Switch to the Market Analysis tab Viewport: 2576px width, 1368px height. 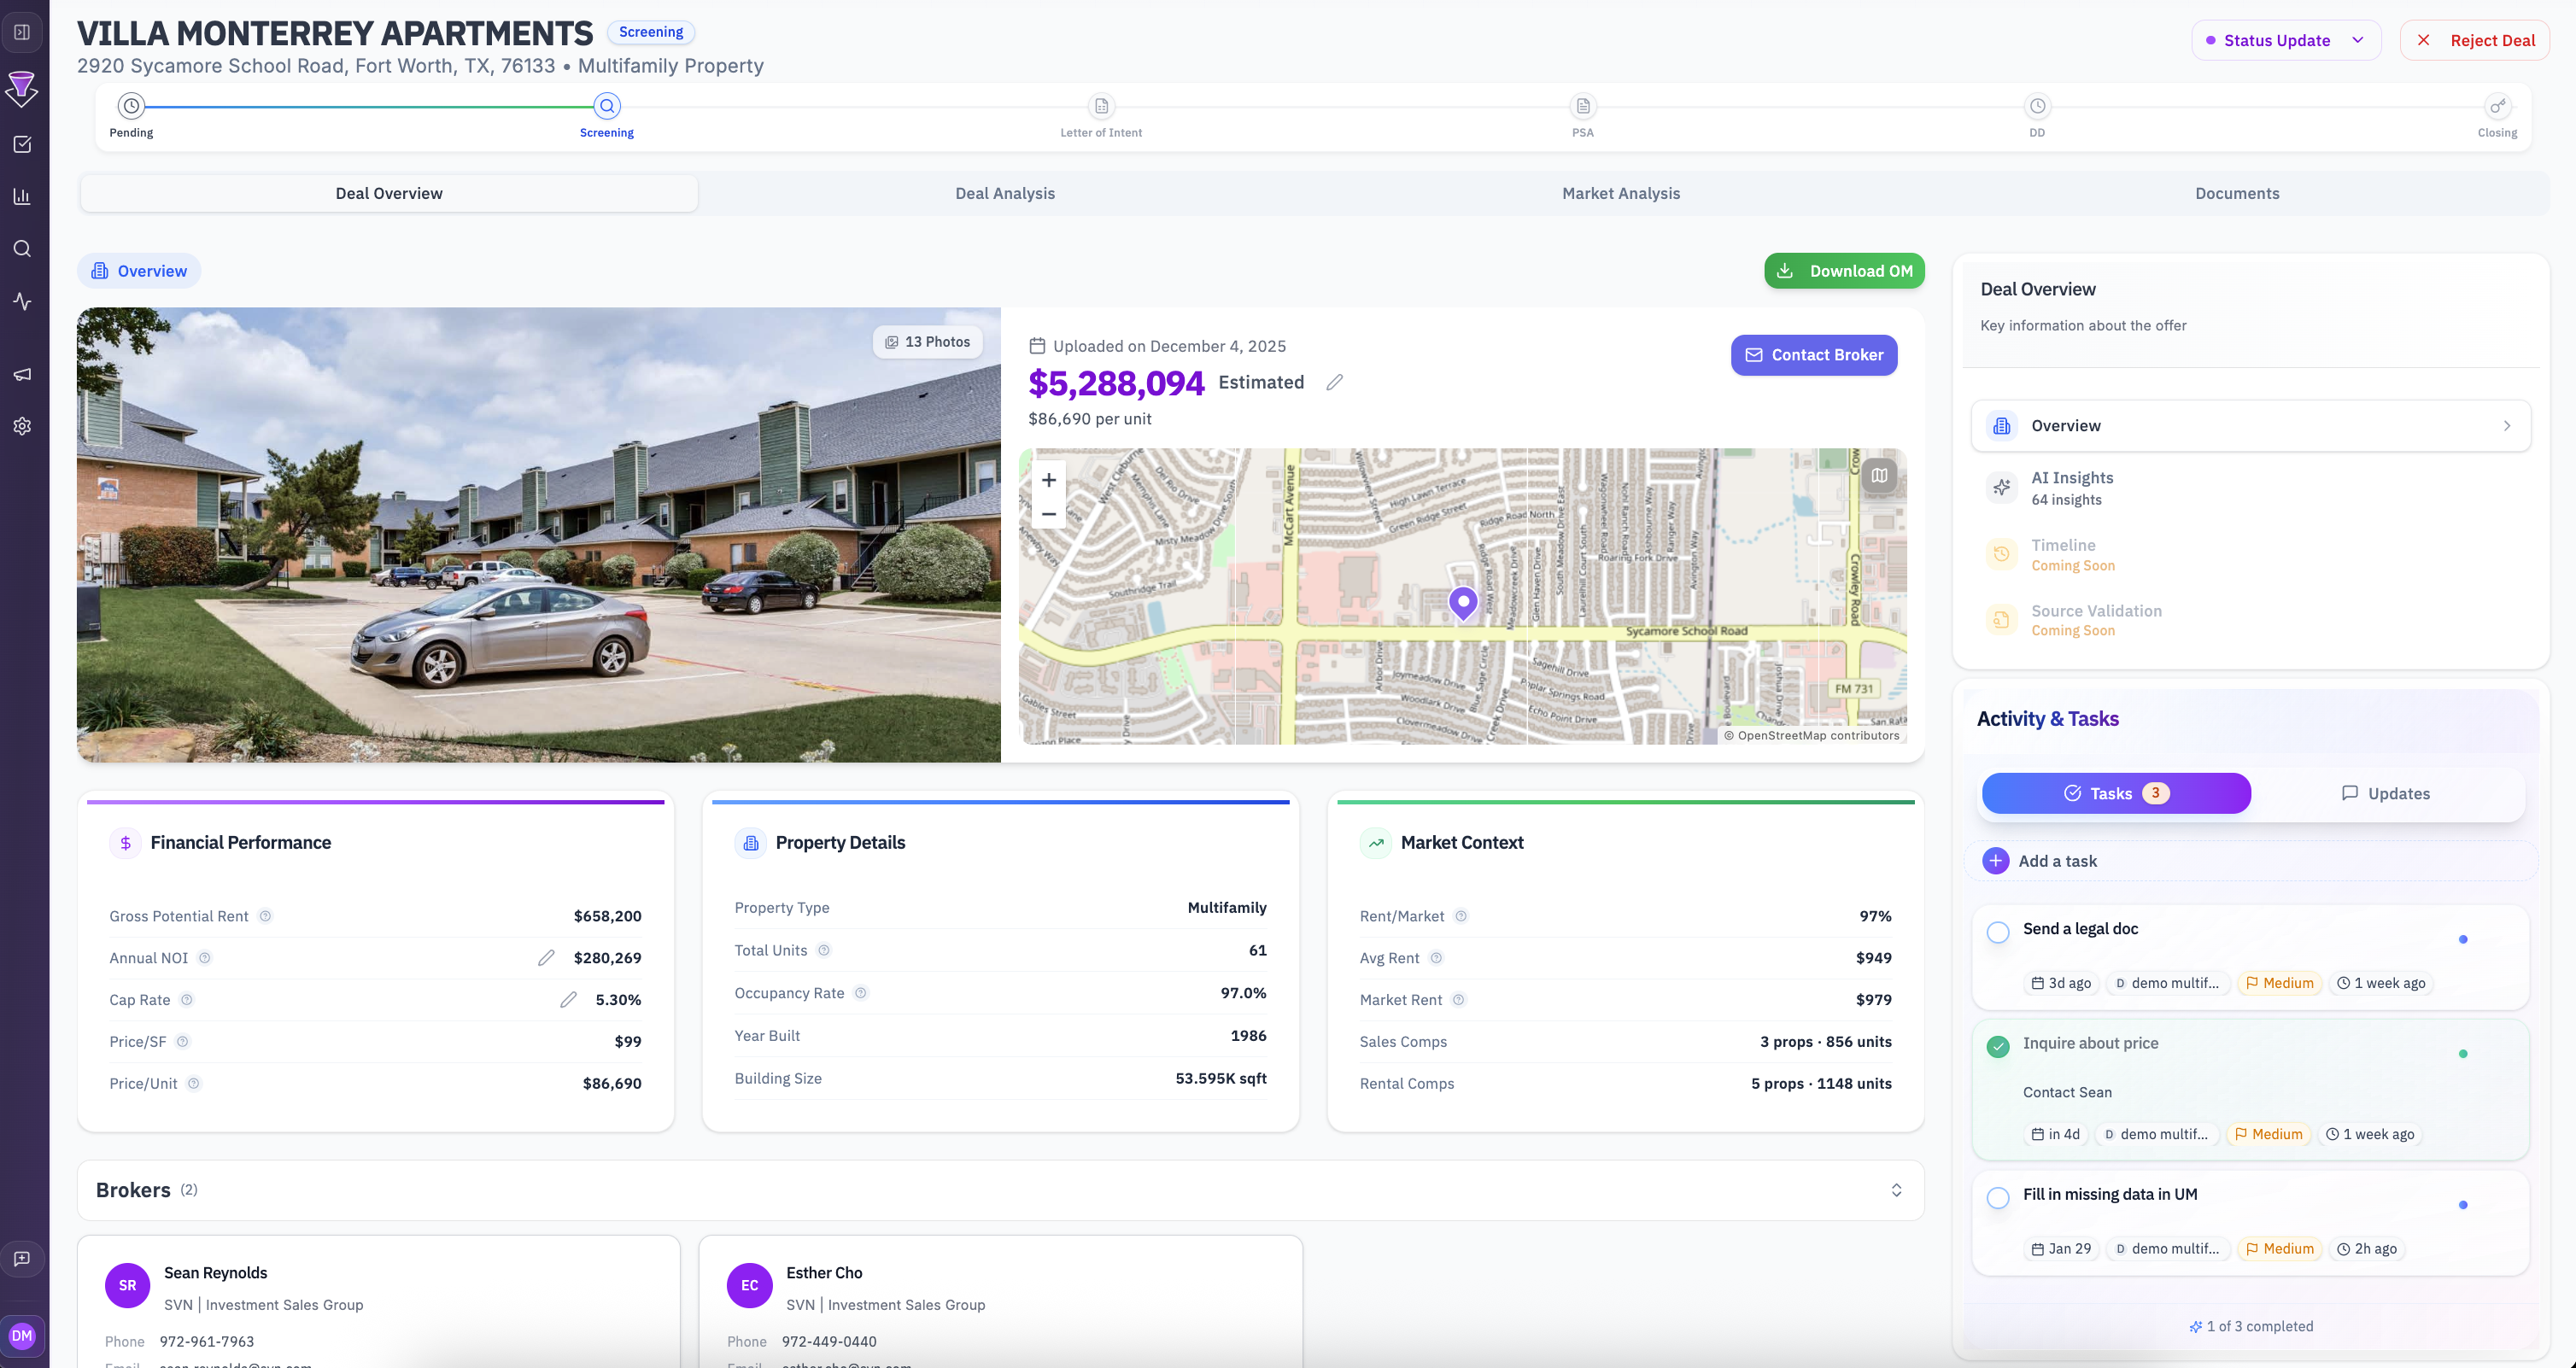pyautogui.click(x=1620, y=193)
